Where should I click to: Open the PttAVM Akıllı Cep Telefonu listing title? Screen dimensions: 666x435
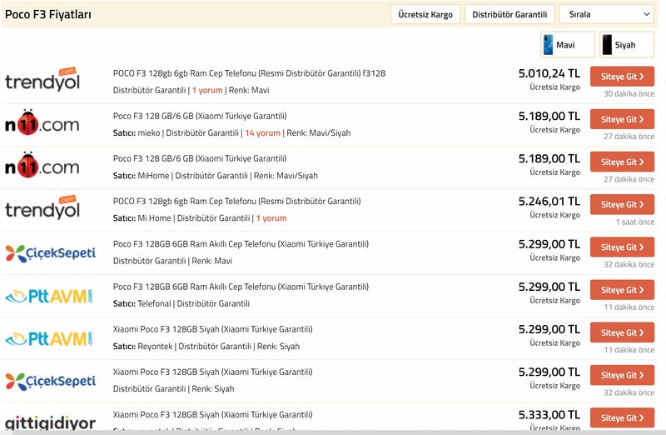[241, 287]
